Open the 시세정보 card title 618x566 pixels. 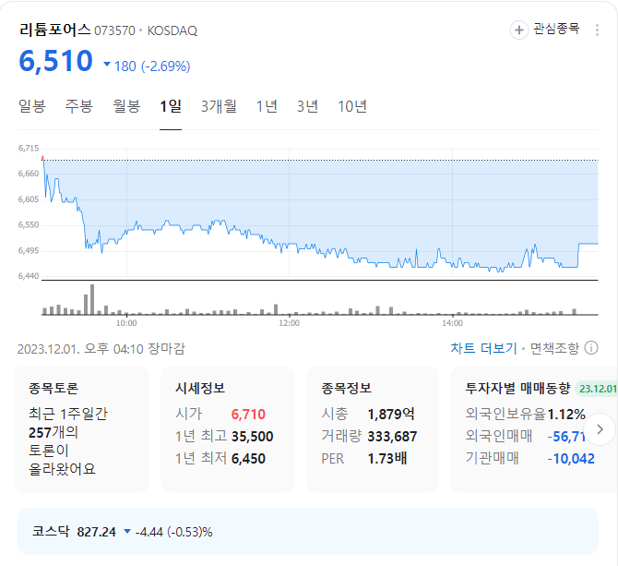(x=200, y=388)
